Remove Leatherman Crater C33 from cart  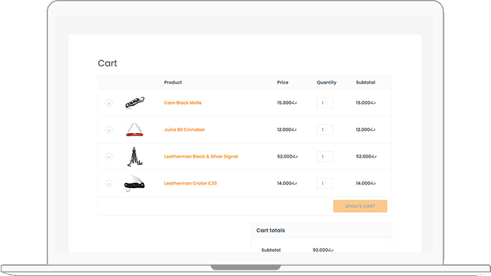pyautogui.click(x=108, y=184)
